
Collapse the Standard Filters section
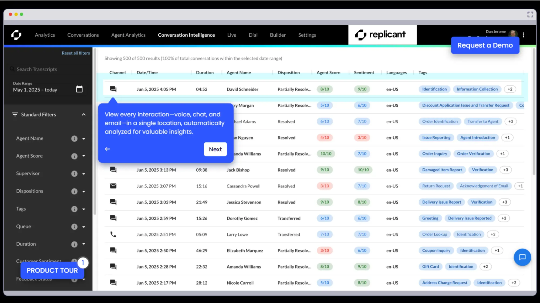(x=84, y=114)
